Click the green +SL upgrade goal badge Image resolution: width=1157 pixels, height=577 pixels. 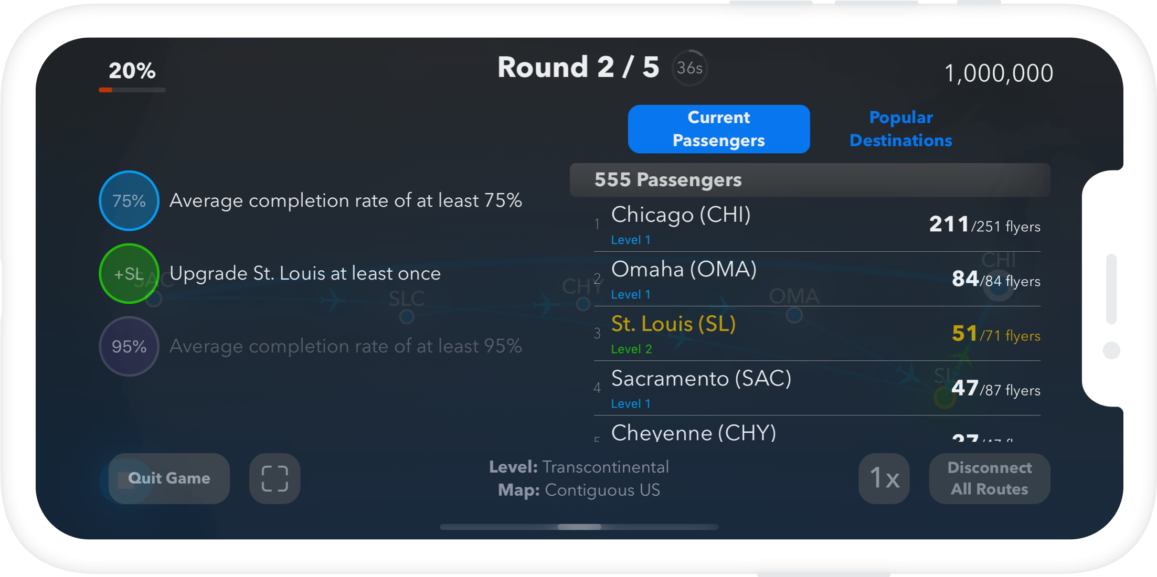129,273
